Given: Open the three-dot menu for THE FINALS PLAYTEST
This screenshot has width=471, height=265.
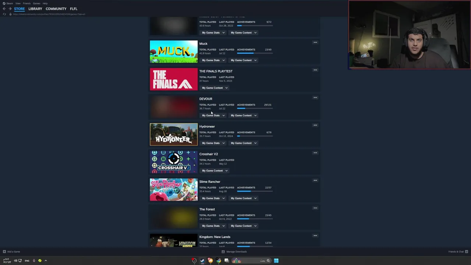Looking at the screenshot, I should 315,70.
